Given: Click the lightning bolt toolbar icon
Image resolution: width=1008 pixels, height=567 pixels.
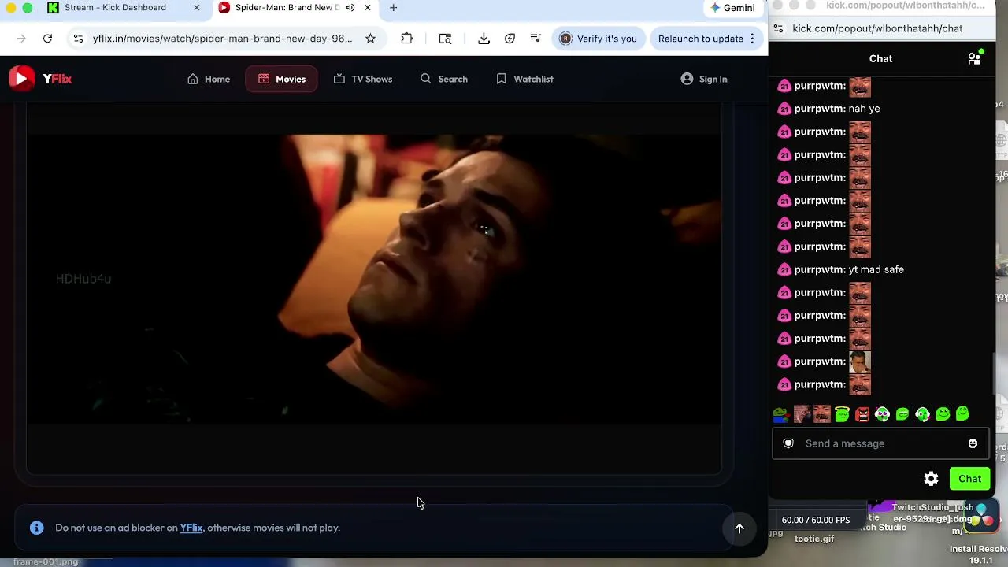Looking at the screenshot, I should (510, 39).
